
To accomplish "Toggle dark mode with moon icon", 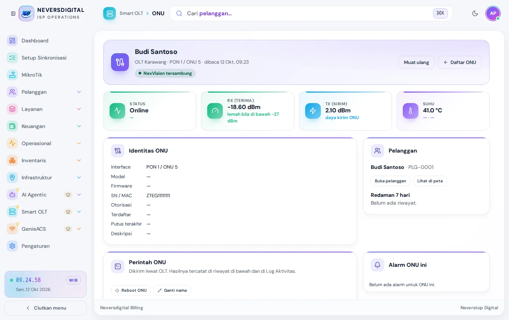I will (475, 13).
